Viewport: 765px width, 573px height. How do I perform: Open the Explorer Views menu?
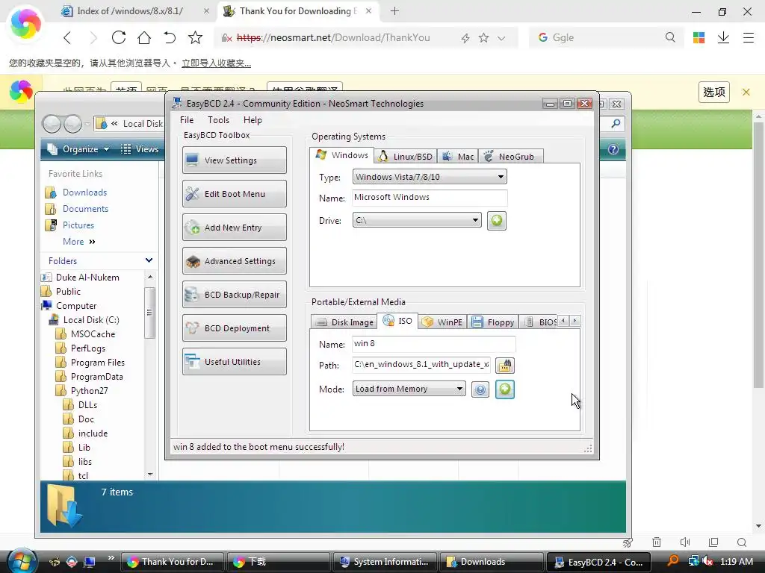pyautogui.click(x=140, y=149)
